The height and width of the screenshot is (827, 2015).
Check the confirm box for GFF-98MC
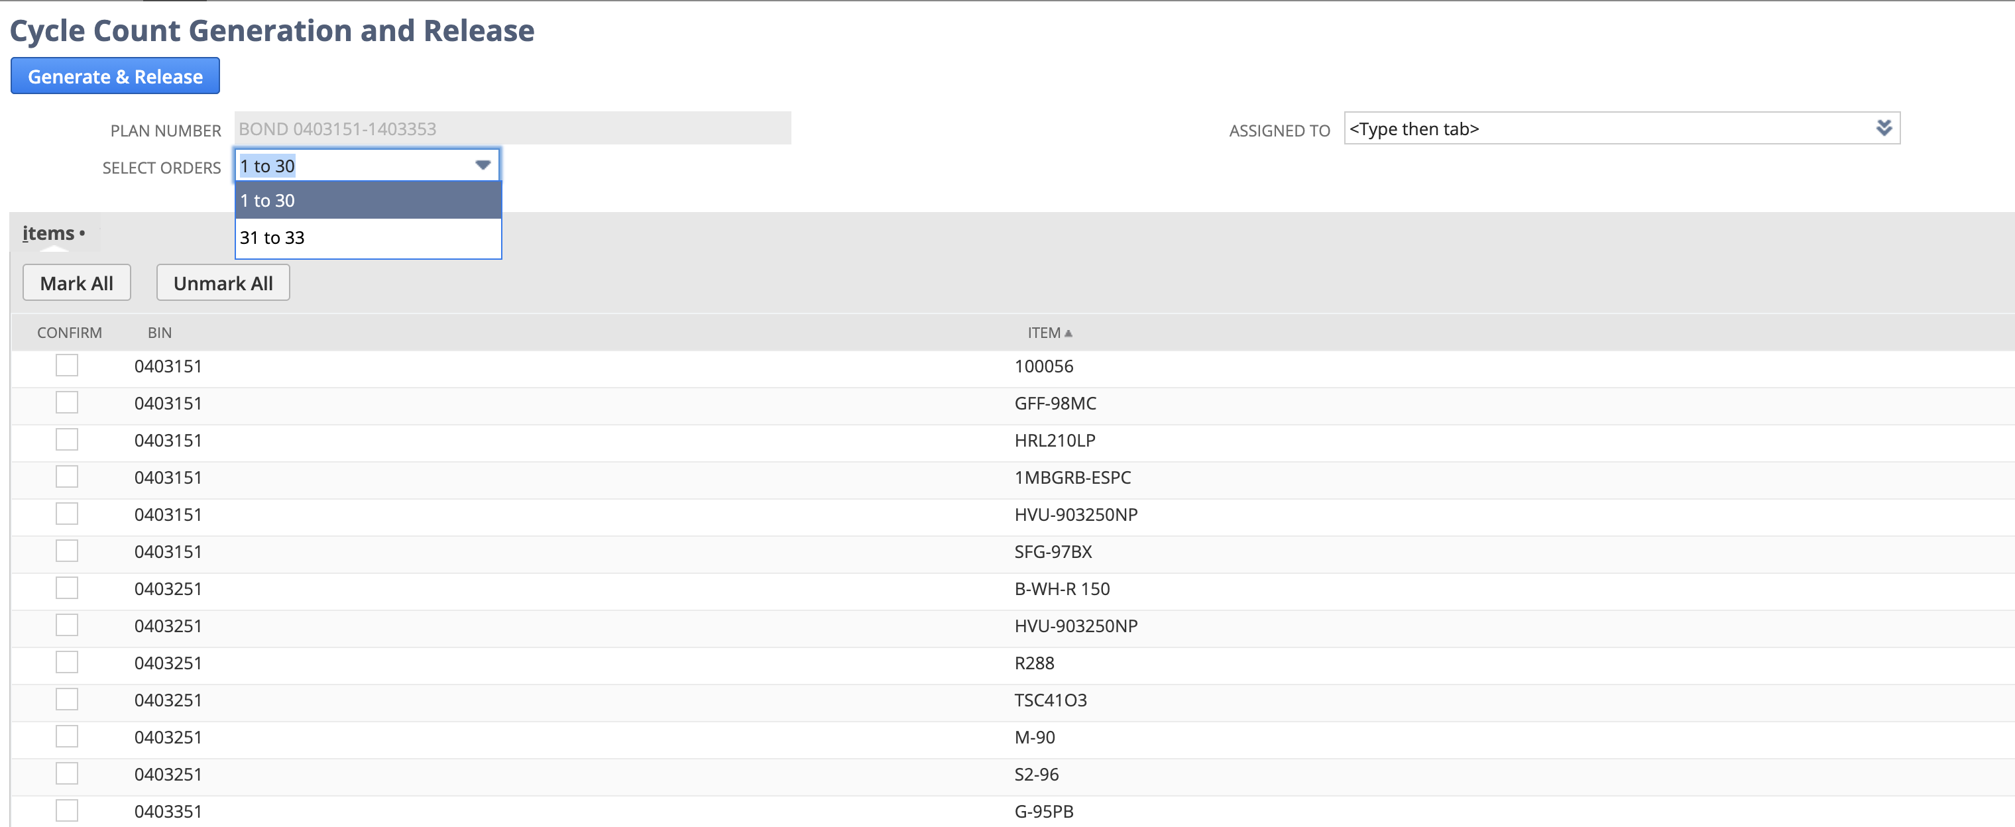click(66, 402)
